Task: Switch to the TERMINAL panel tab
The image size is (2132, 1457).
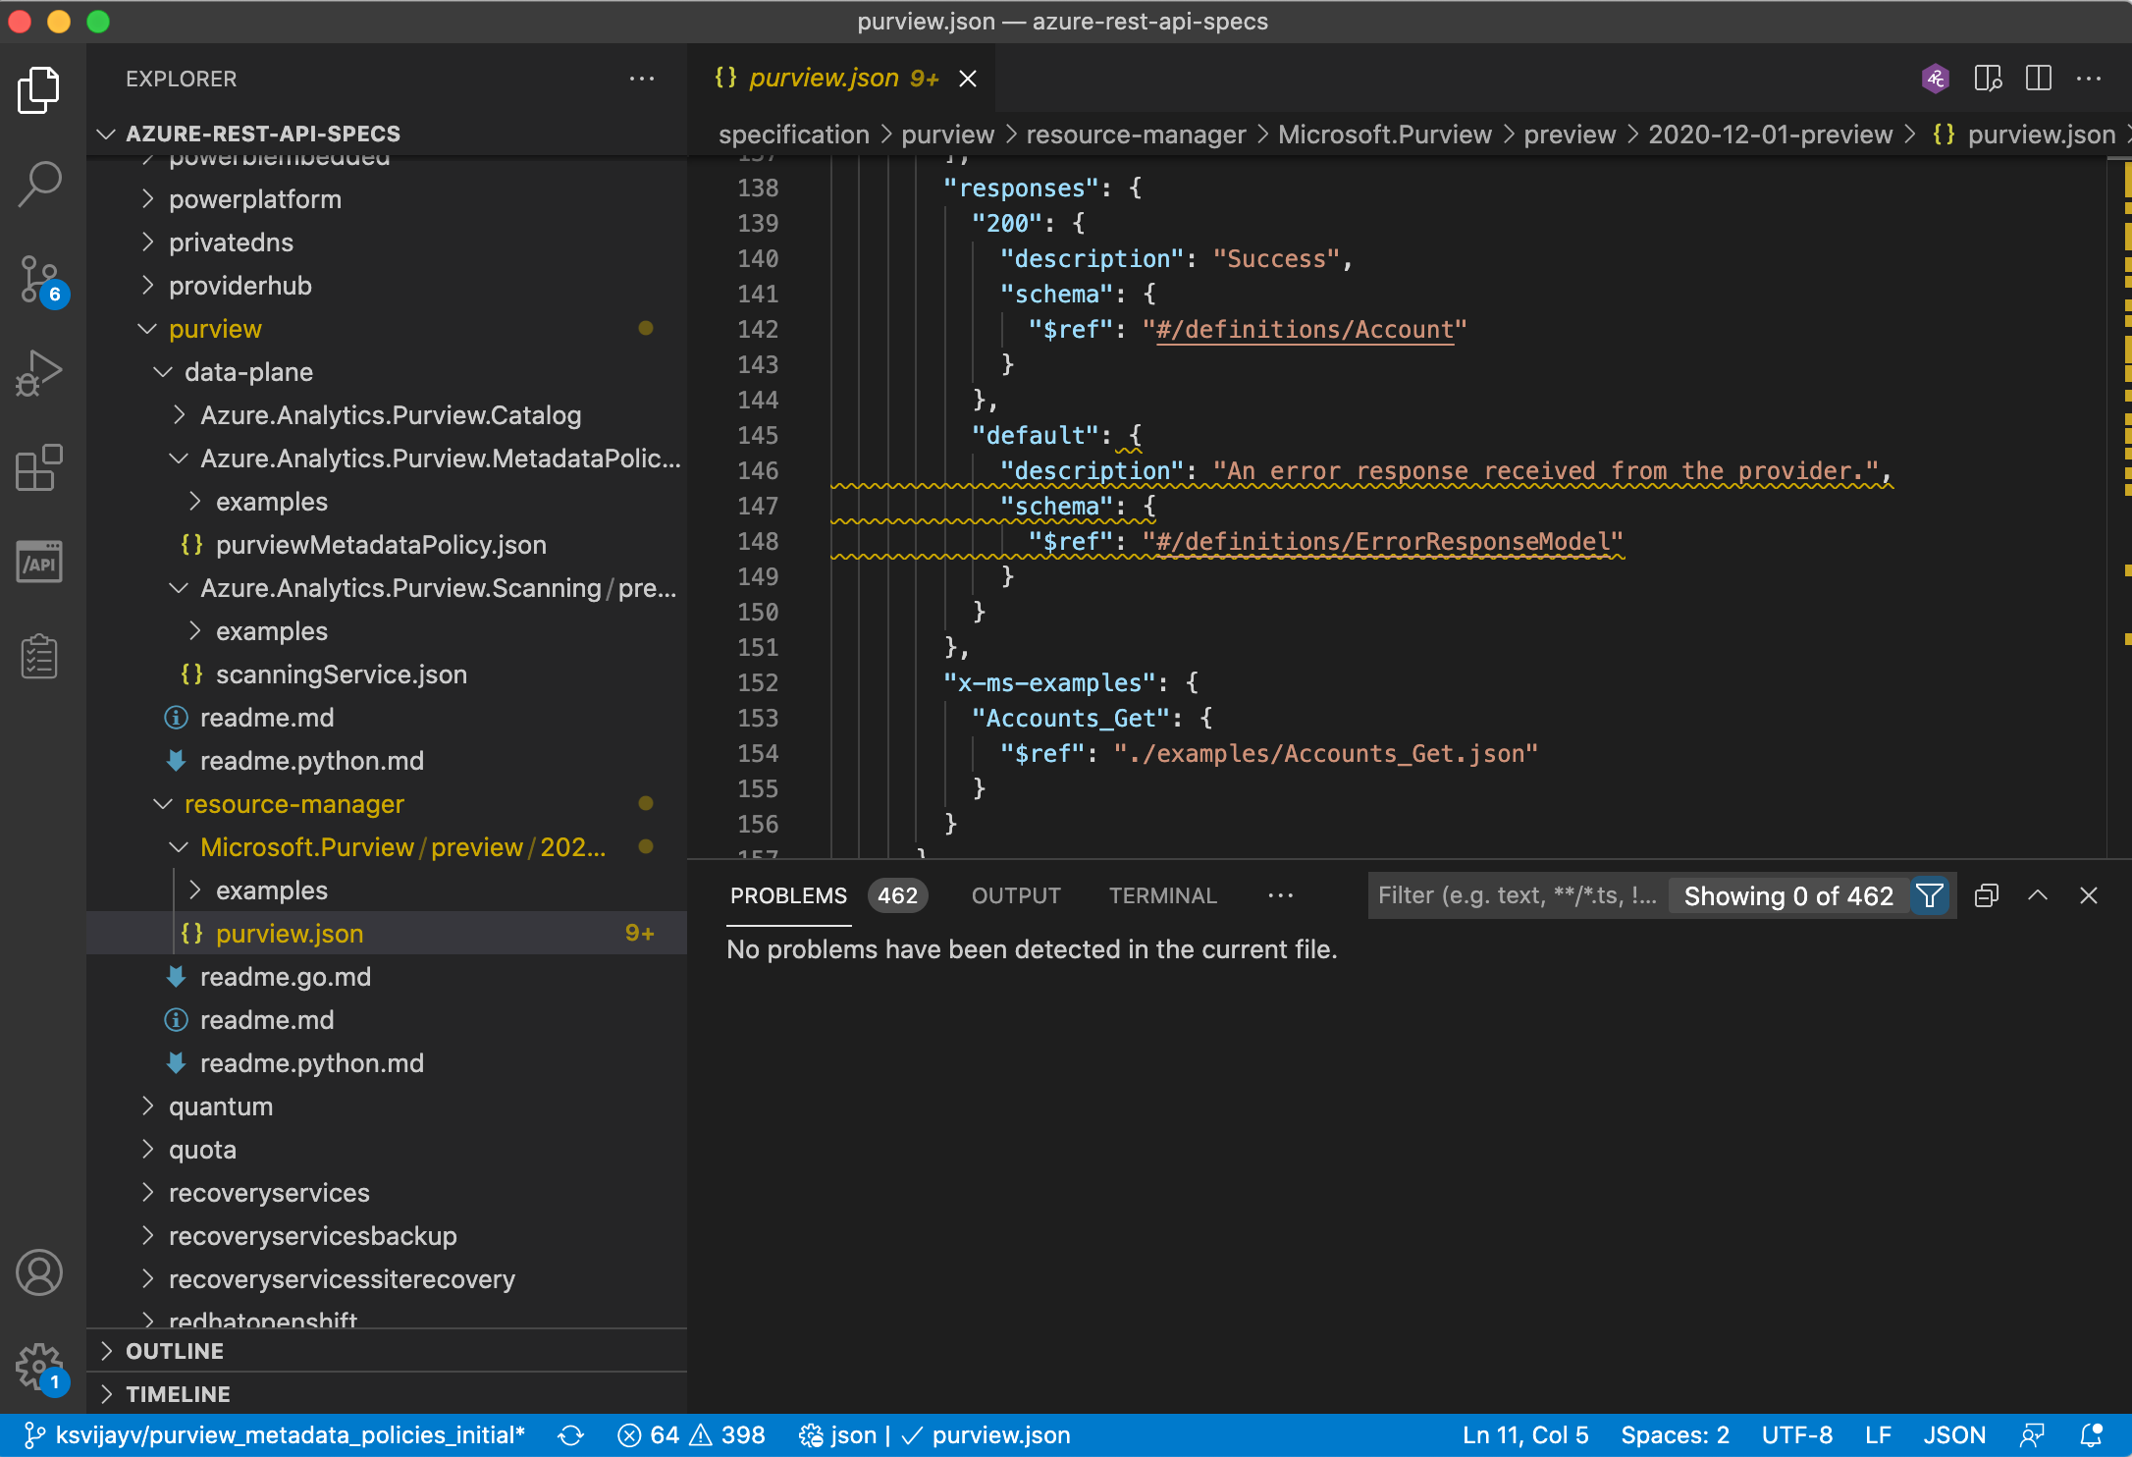Action: pos(1162,895)
